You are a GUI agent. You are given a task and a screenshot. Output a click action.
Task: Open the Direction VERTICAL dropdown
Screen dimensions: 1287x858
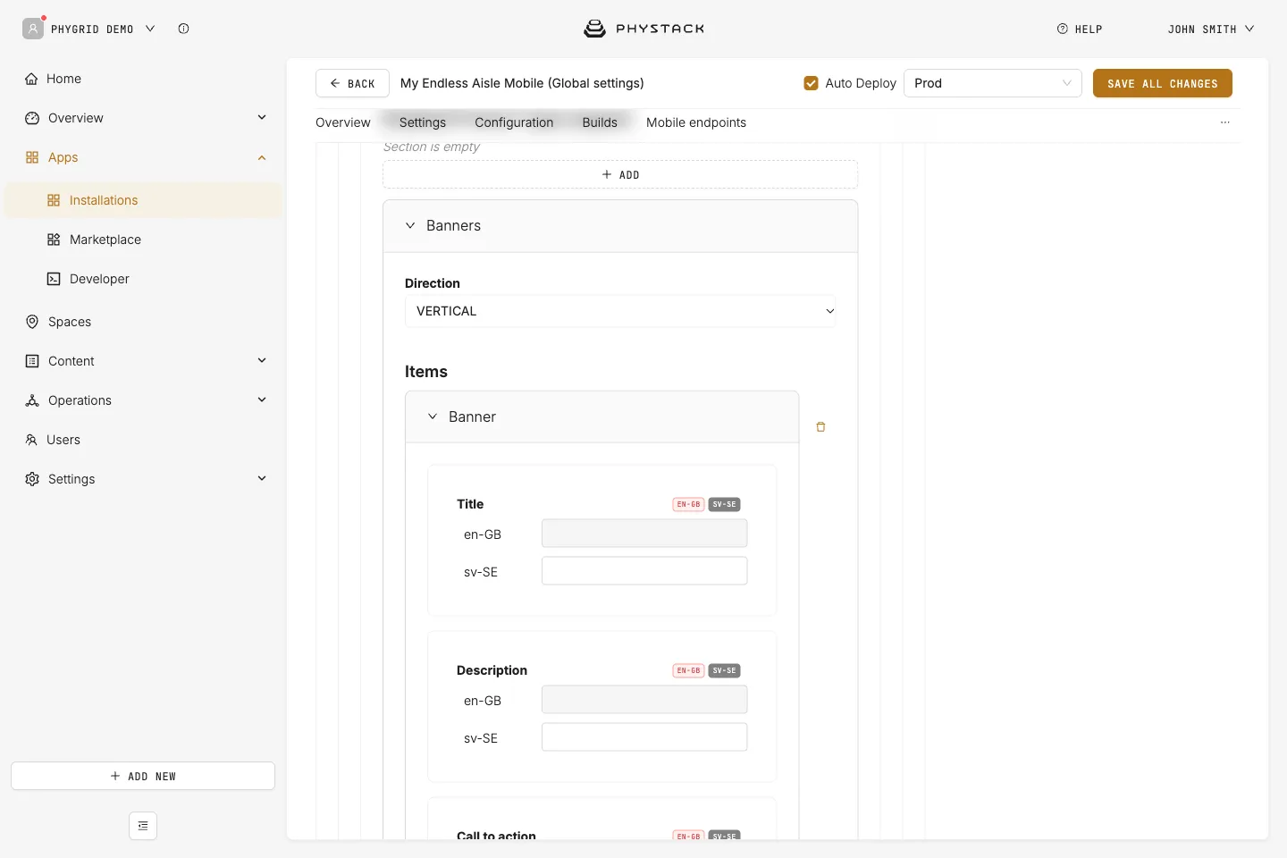pyautogui.click(x=620, y=311)
